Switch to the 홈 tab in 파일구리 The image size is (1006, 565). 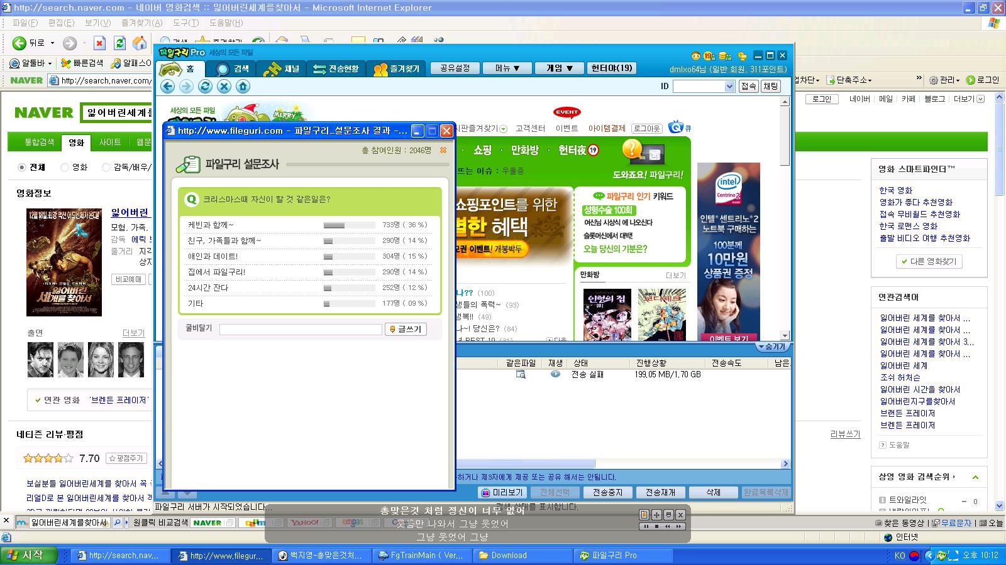(182, 68)
